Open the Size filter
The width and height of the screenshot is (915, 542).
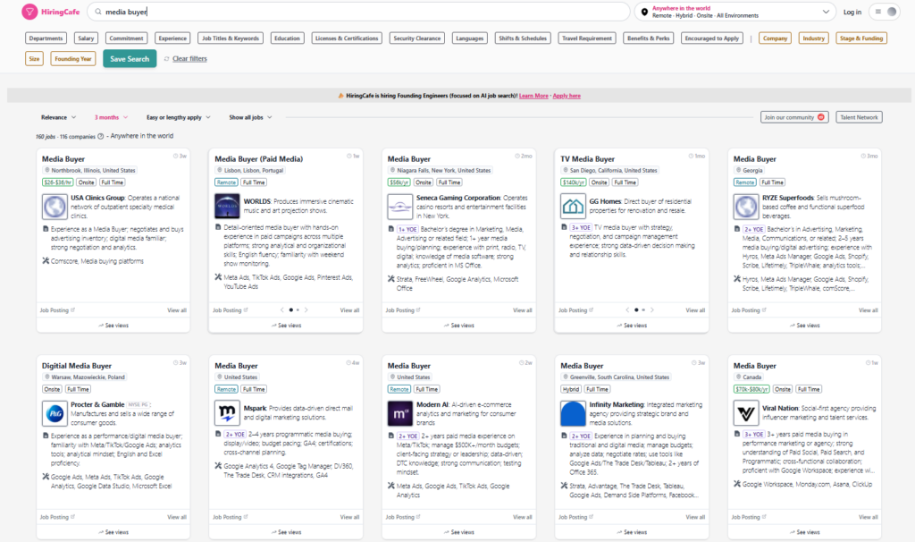tap(35, 59)
